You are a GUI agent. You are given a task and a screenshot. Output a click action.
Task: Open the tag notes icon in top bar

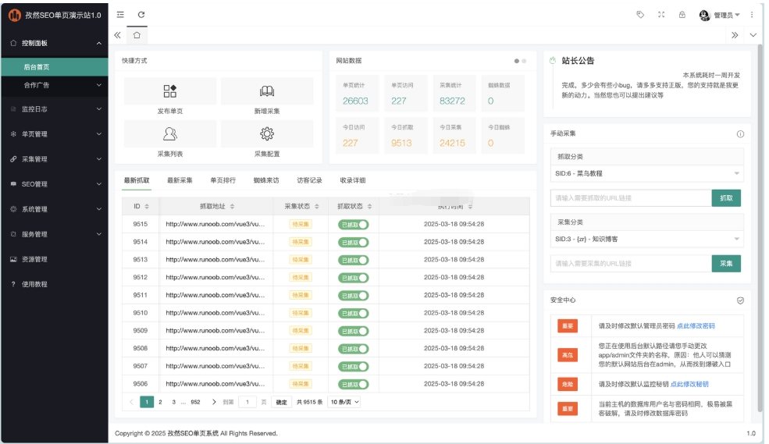[640, 15]
